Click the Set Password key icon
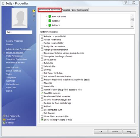The height and width of the screenshot is (138, 140). pyautogui.click(x=4, y=116)
